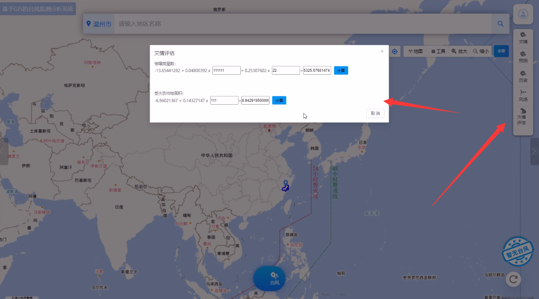The height and width of the screenshot is (299, 539).
Task: Expand the right collapsed side panel
Action: [534, 151]
